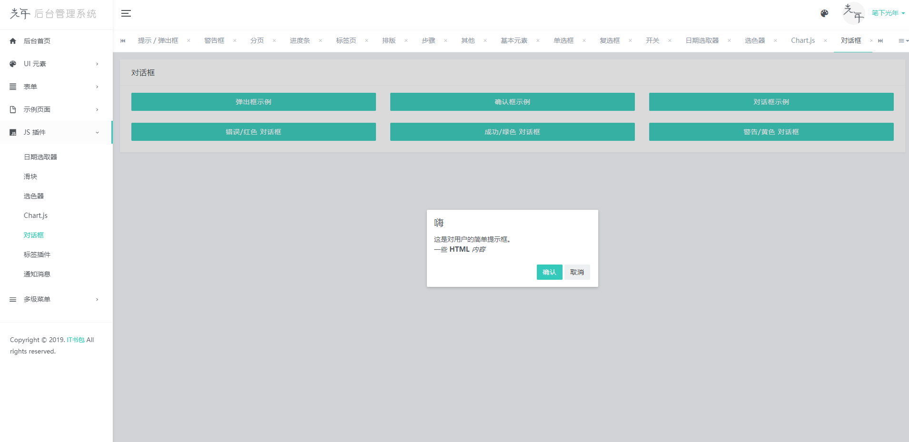The width and height of the screenshot is (909, 442).
Task: Click the 成功/绿色 对话框 button
Action: pos(513,132)
